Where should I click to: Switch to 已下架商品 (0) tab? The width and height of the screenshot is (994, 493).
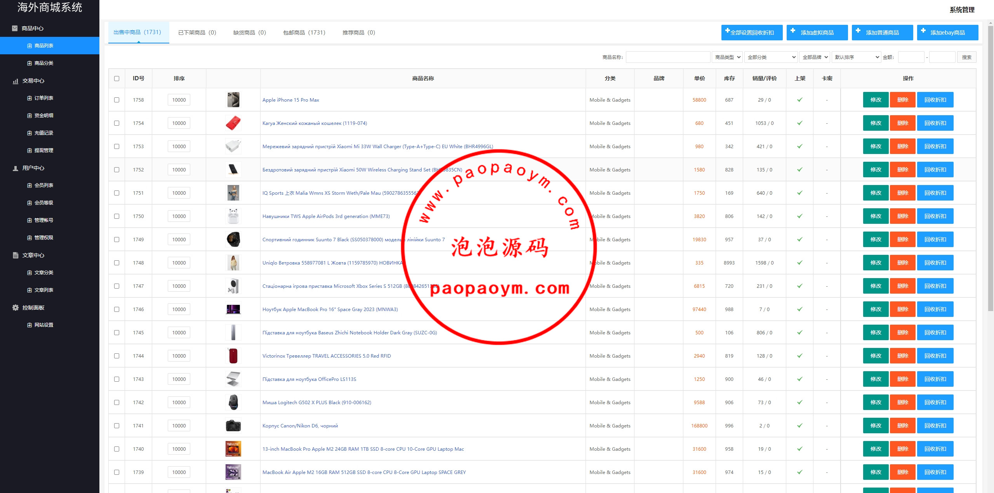pyautogui.click(x=197, y=33)
